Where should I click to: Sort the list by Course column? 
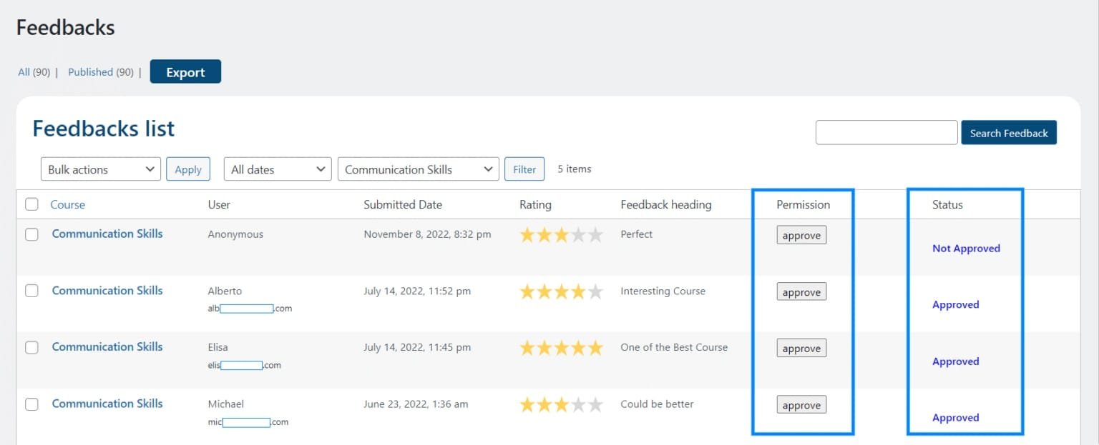(x=68, y=204)
